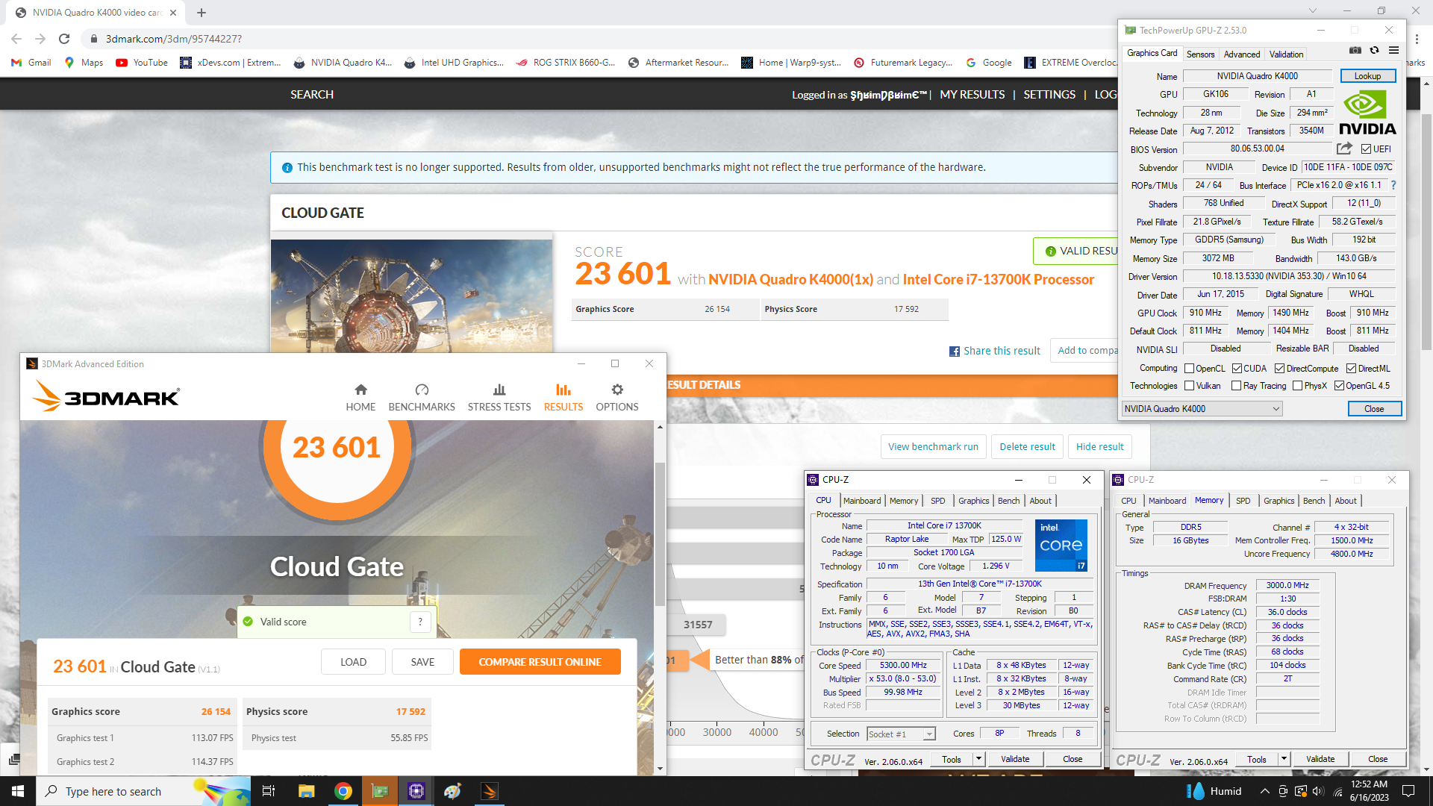Screen dimensions: 1433x806
Task: Show hidden system tray icons
Action: click(x=1264, y=791)
